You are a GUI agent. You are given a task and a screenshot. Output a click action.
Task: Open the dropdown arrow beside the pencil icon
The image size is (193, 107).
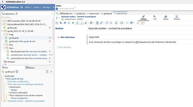pyautogui.click(x=88, y=23)
